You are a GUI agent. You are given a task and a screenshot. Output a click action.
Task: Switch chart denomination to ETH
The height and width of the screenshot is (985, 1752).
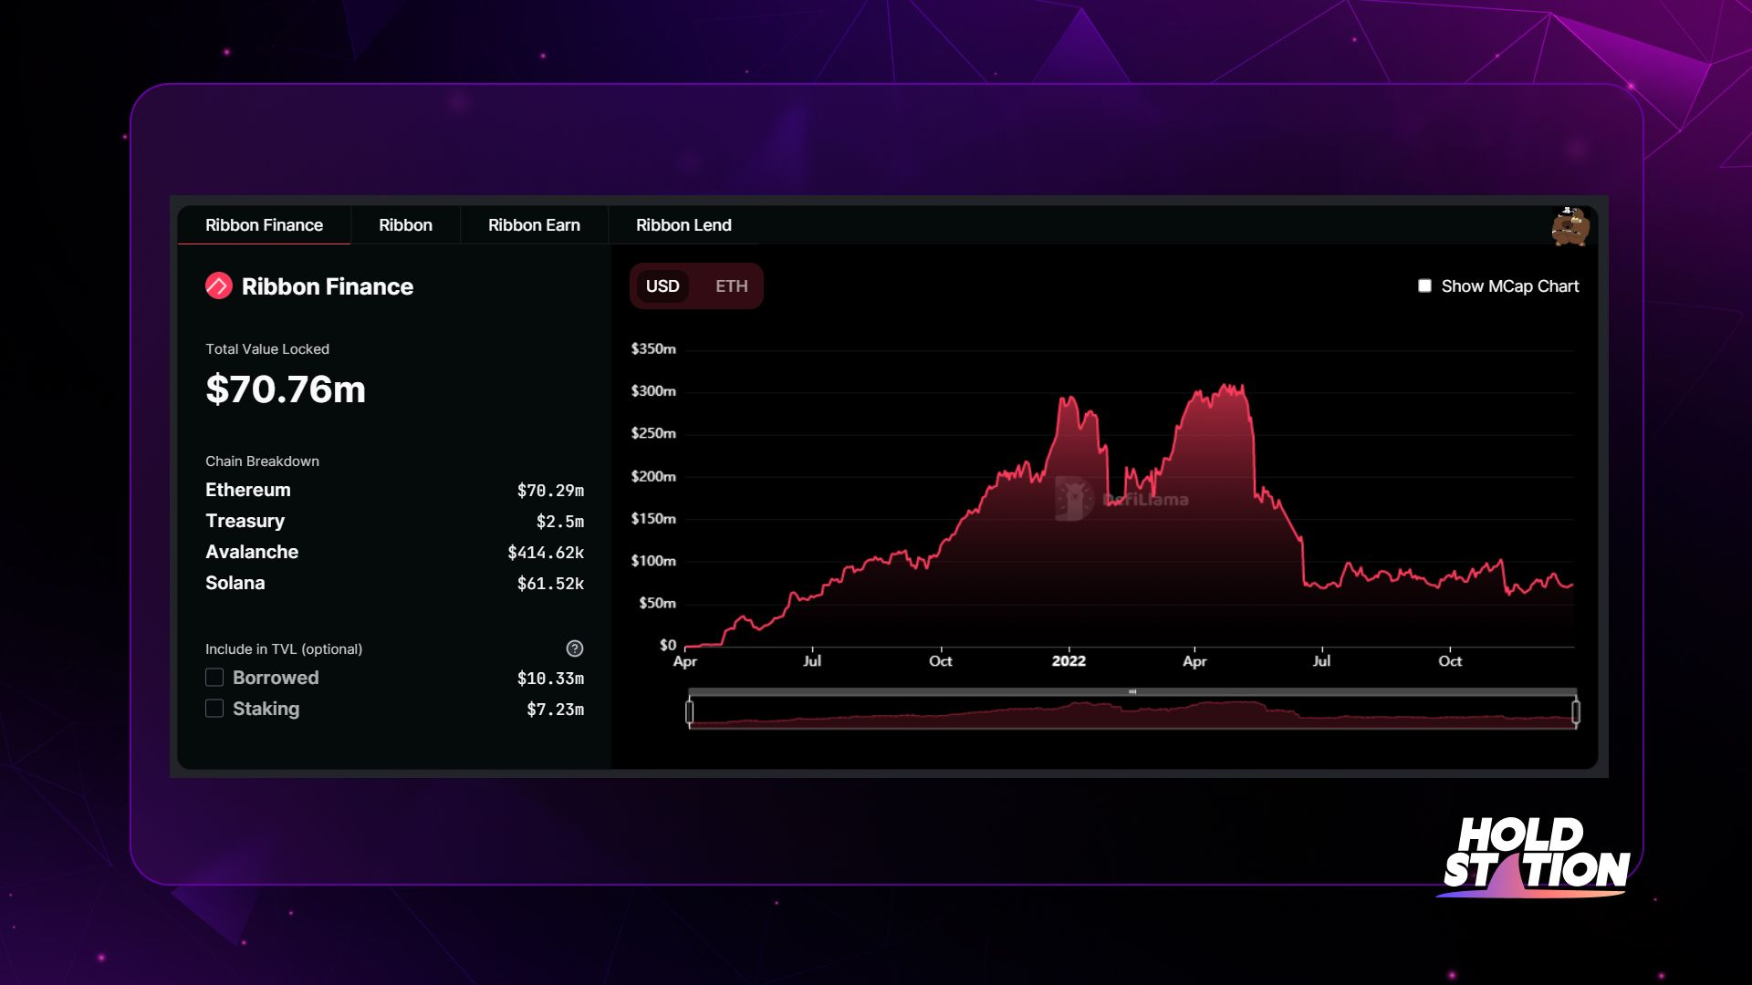pyautogui.click(x=731, y=286)
